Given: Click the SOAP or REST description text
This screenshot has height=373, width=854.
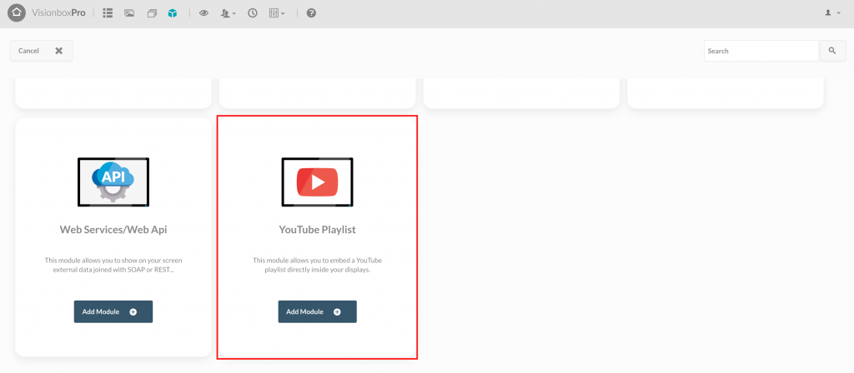Looking at the screenshot, I should click(x=113, y=265).
